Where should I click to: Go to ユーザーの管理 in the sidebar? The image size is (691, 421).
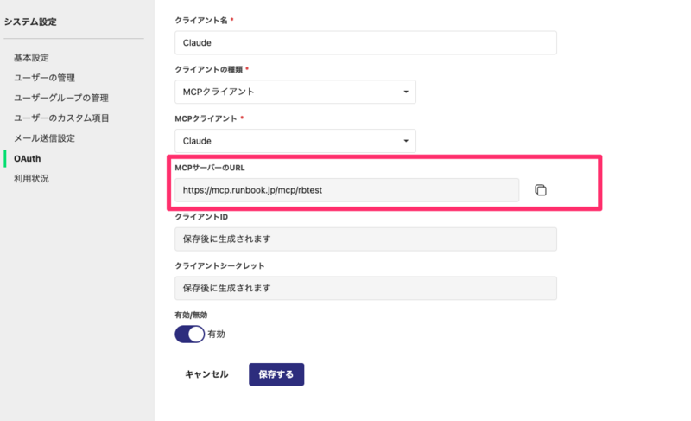44,78
